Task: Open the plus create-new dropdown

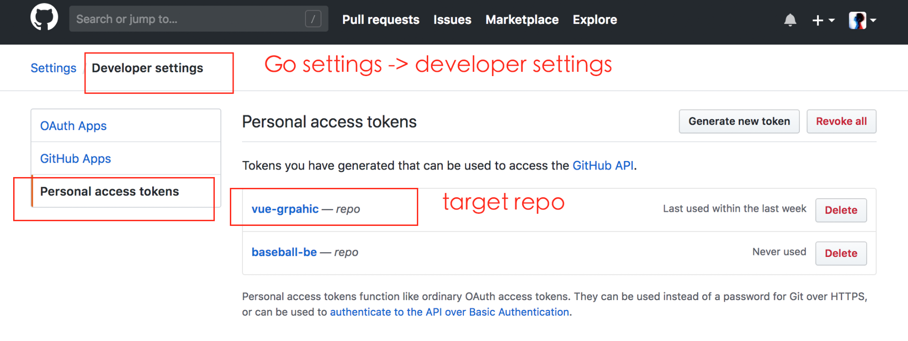Action: 823,20
